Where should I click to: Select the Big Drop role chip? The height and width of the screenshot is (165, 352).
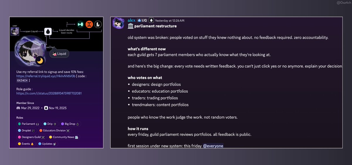(x=70, y=124)
